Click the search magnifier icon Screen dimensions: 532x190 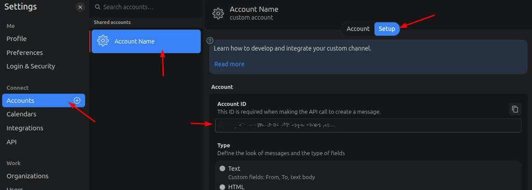(97, 7)
